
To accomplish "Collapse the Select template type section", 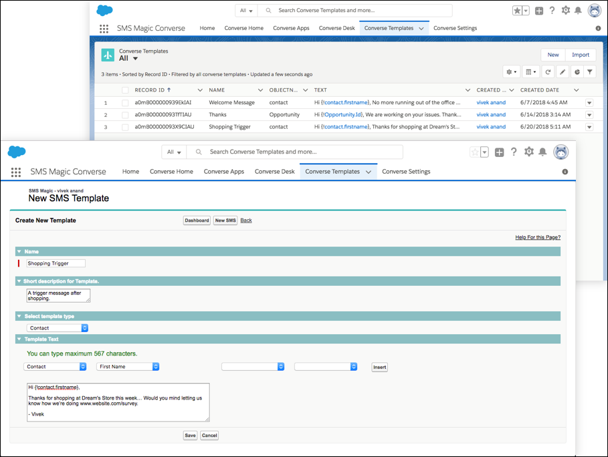I will coord(19,317).
